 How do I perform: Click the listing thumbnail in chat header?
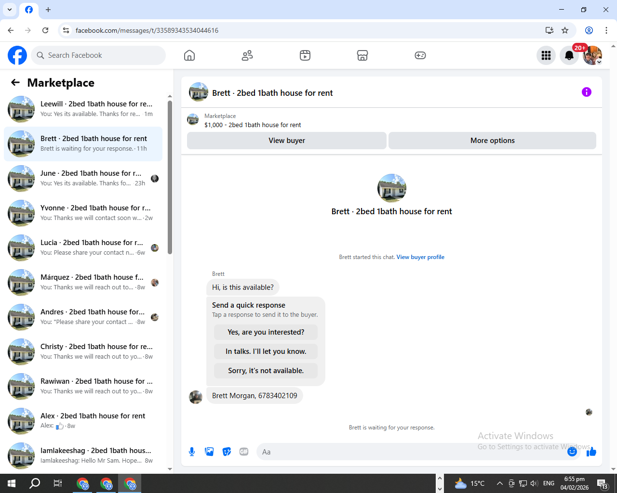(199, 92)
